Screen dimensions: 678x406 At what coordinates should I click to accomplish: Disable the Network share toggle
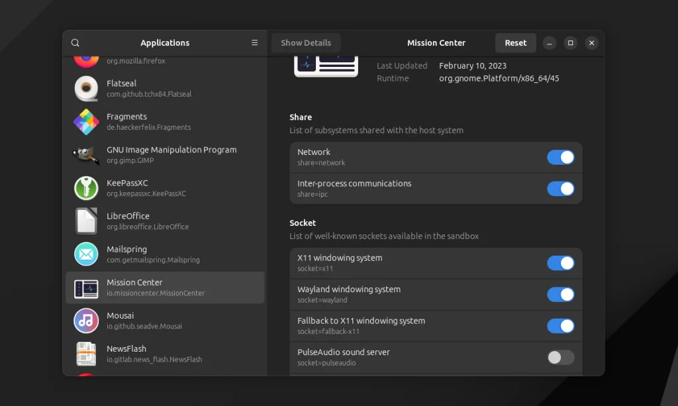click(x=560, y=158)
